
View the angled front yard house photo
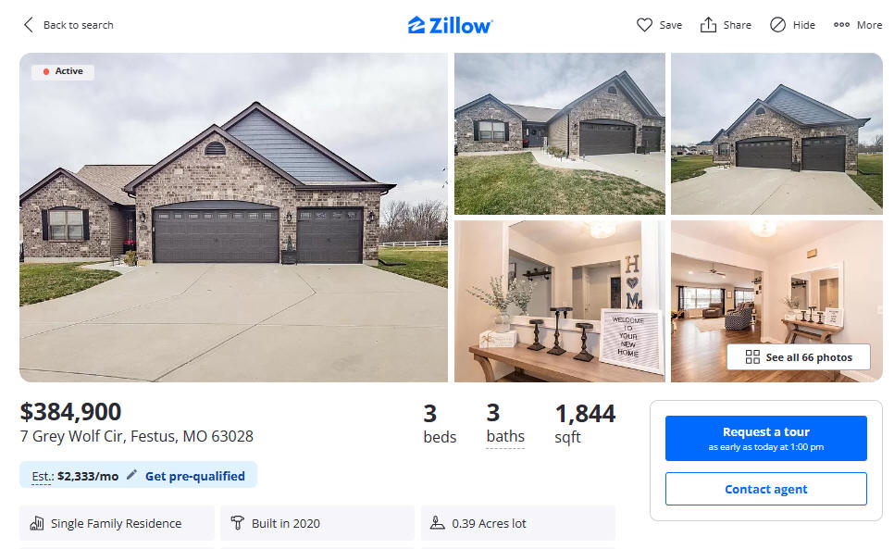[559, 134]
